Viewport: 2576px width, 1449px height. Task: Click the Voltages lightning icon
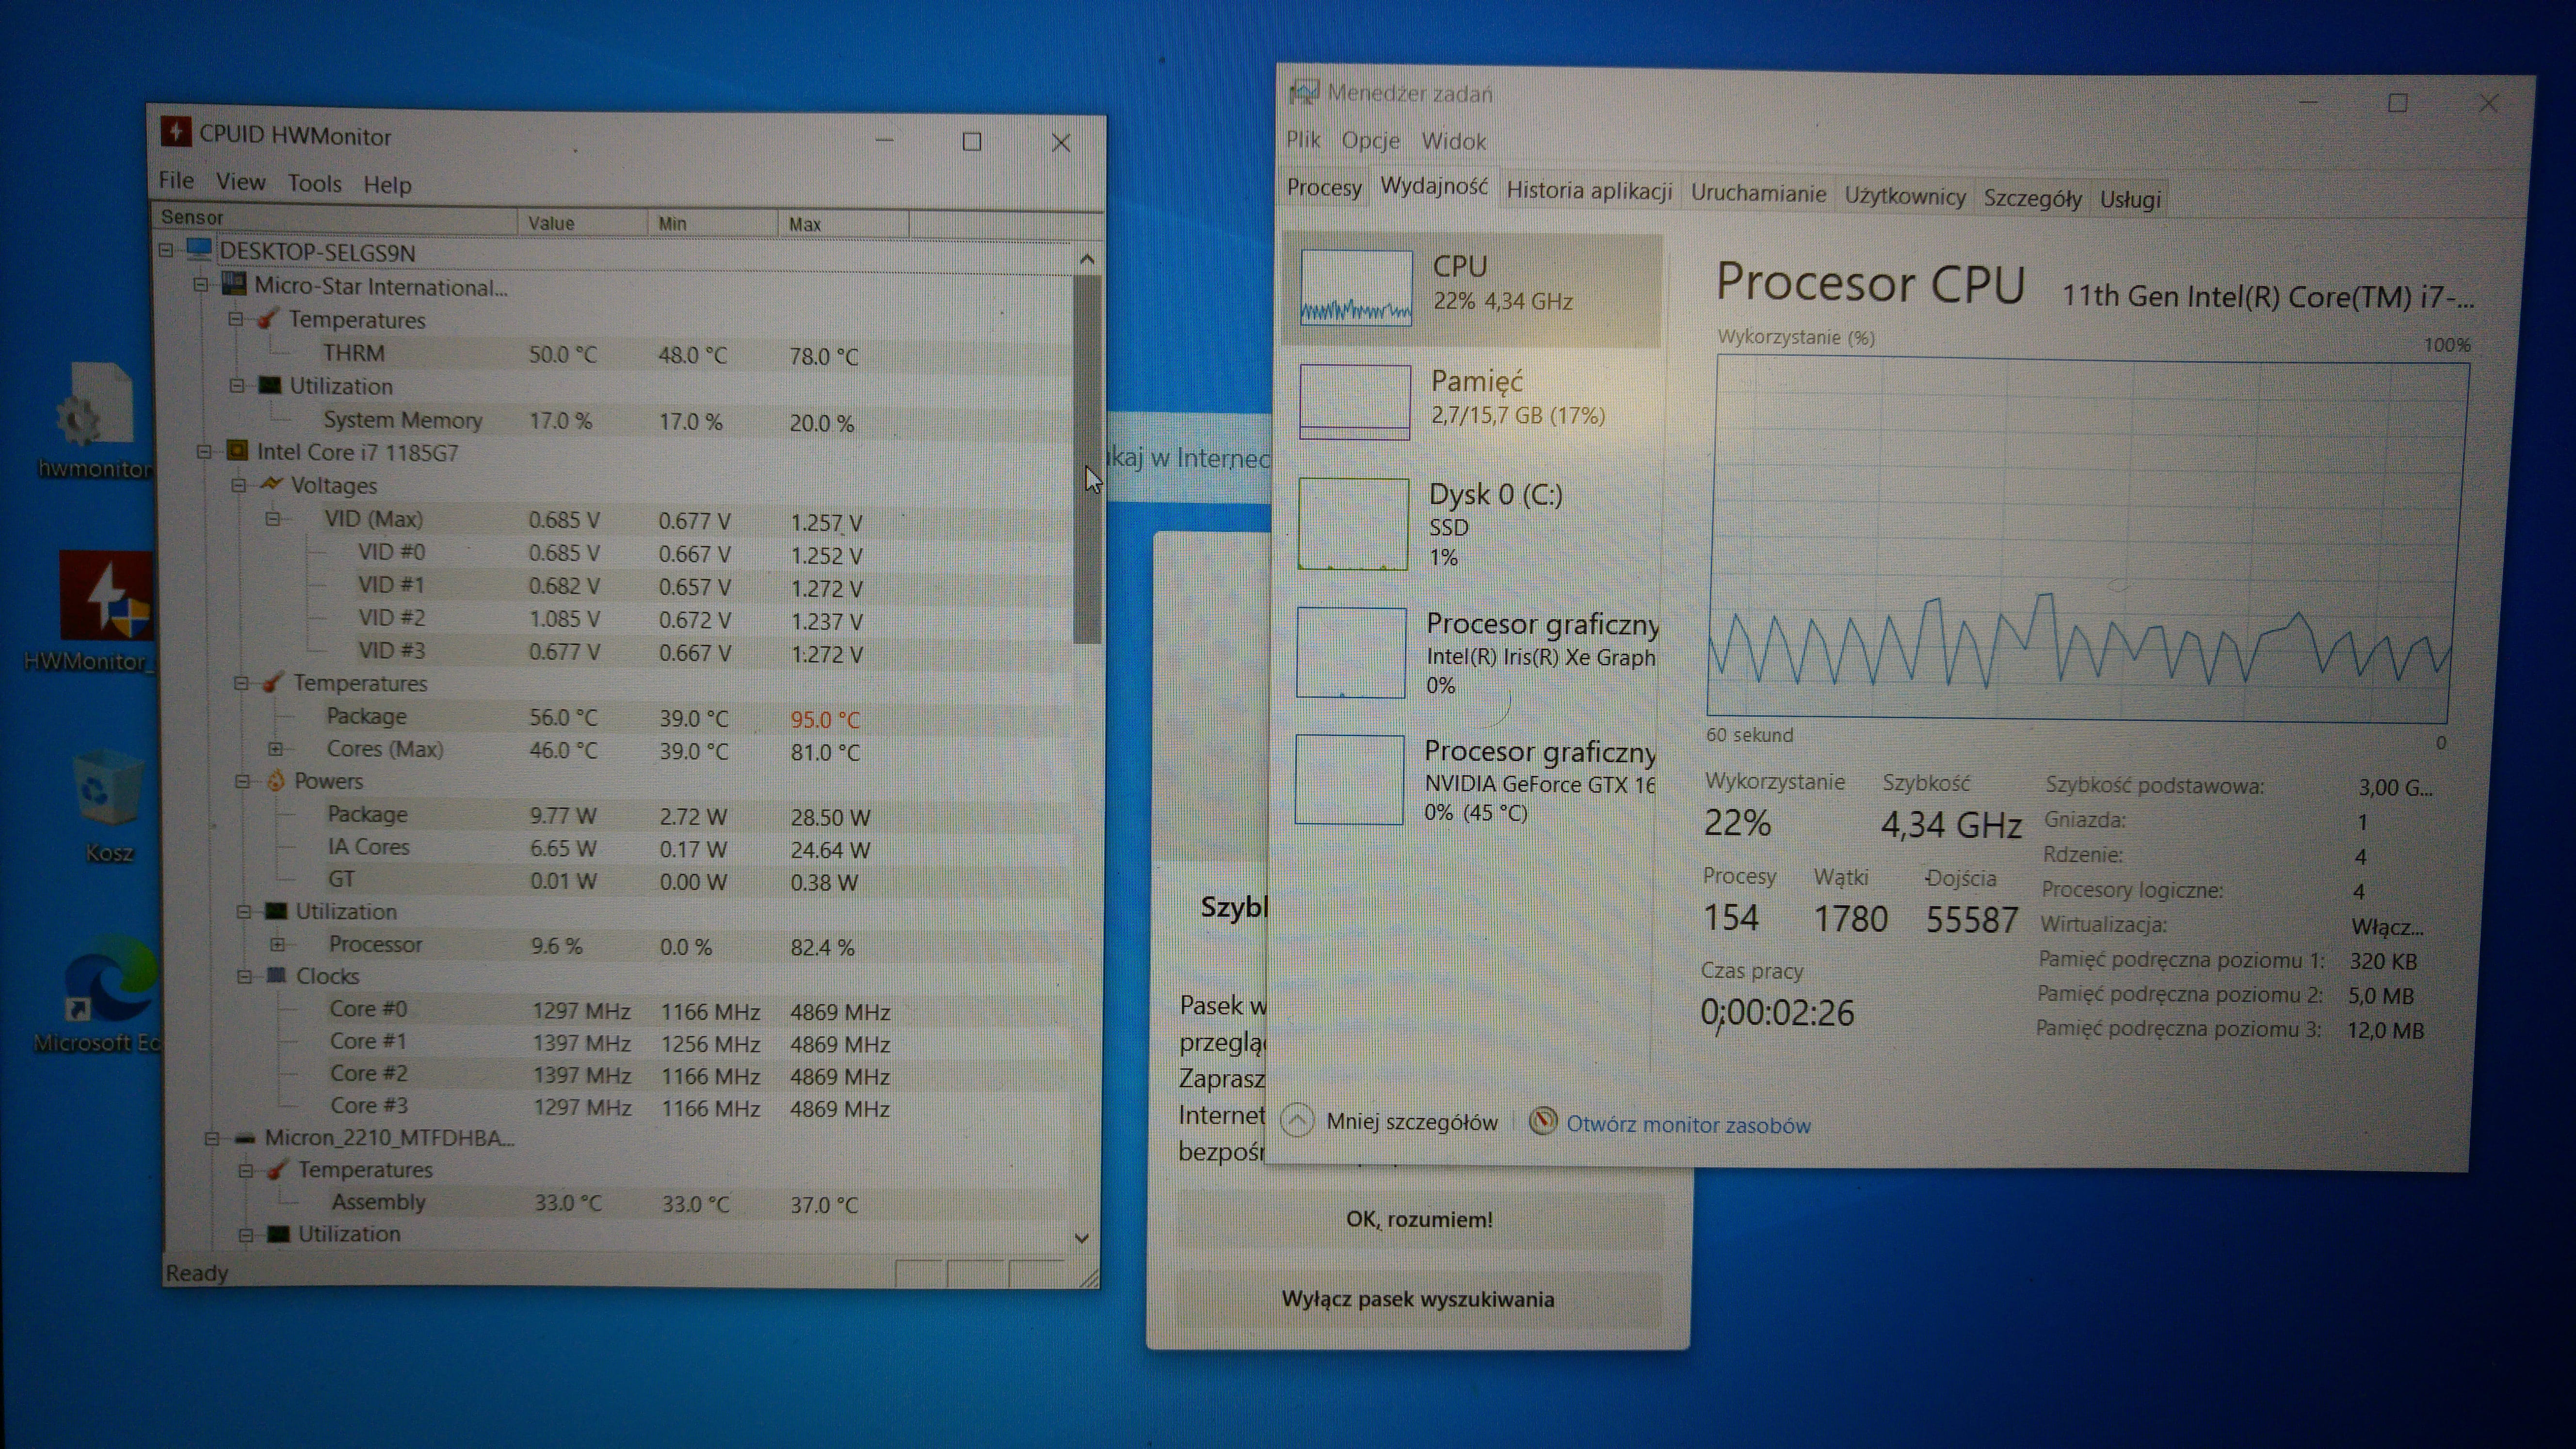coord(271,484)
